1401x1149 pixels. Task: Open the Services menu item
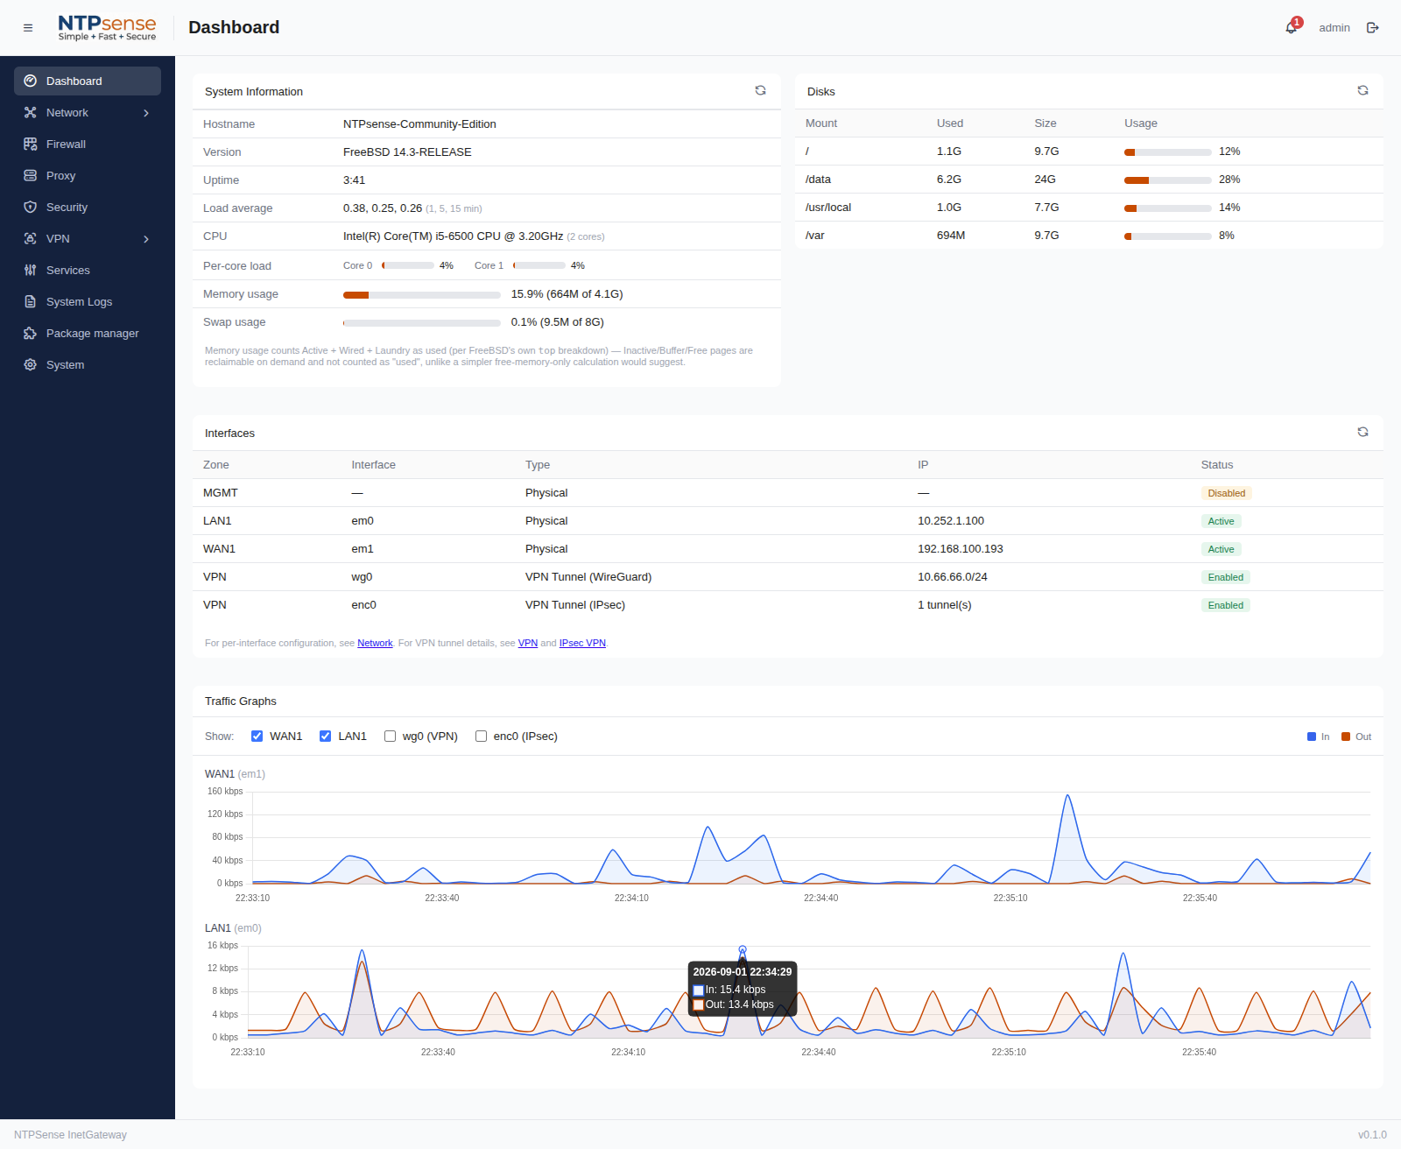coord(88,270)
